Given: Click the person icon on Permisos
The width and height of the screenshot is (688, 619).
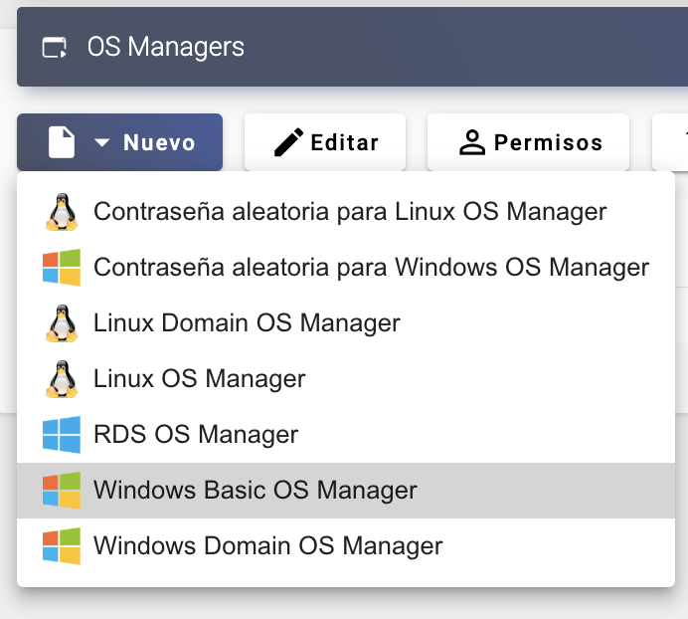Looking at the screenshot, I should pyautogui.click(x=471, y=143).
